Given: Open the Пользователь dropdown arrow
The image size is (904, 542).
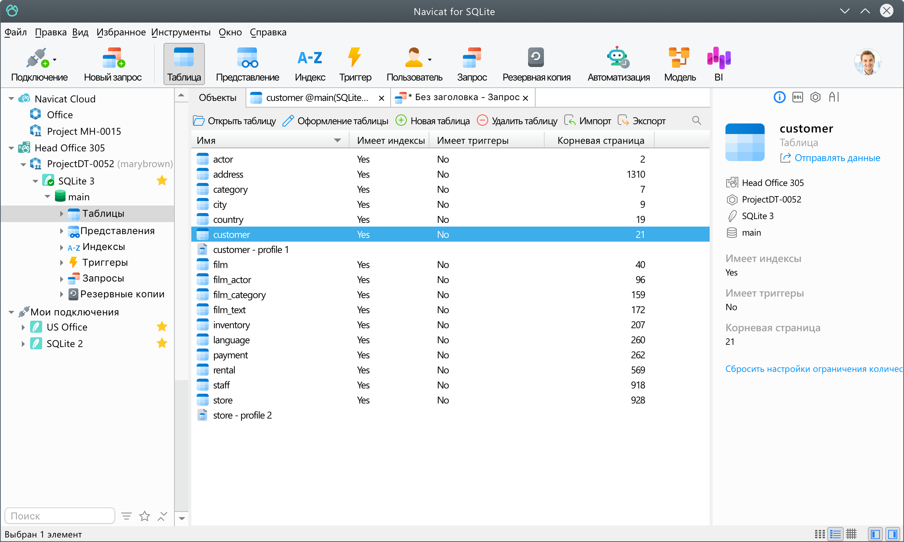Looking at the screenshot, I should coord(430,60).
